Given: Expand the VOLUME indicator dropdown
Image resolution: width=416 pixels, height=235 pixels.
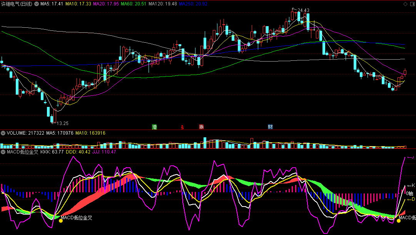Looking at the screenshot, I should (x=3, y=133).
